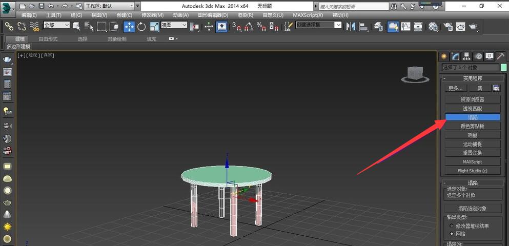Open the Curve Editor icon
509x246 pixels.
point(405,26)
